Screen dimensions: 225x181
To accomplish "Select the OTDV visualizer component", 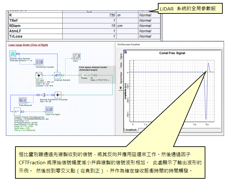I will tap(77, 56).
